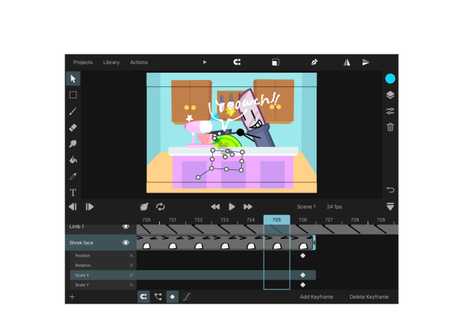Image resolution: width=459 pixels, height=324 pixels.
Task: Toggle onion skinning icon
Action: coord(144,207)
